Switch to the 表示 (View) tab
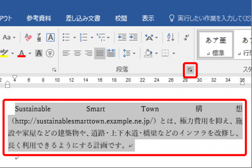Viewport: 252px width, 168px height. (148, 18)
